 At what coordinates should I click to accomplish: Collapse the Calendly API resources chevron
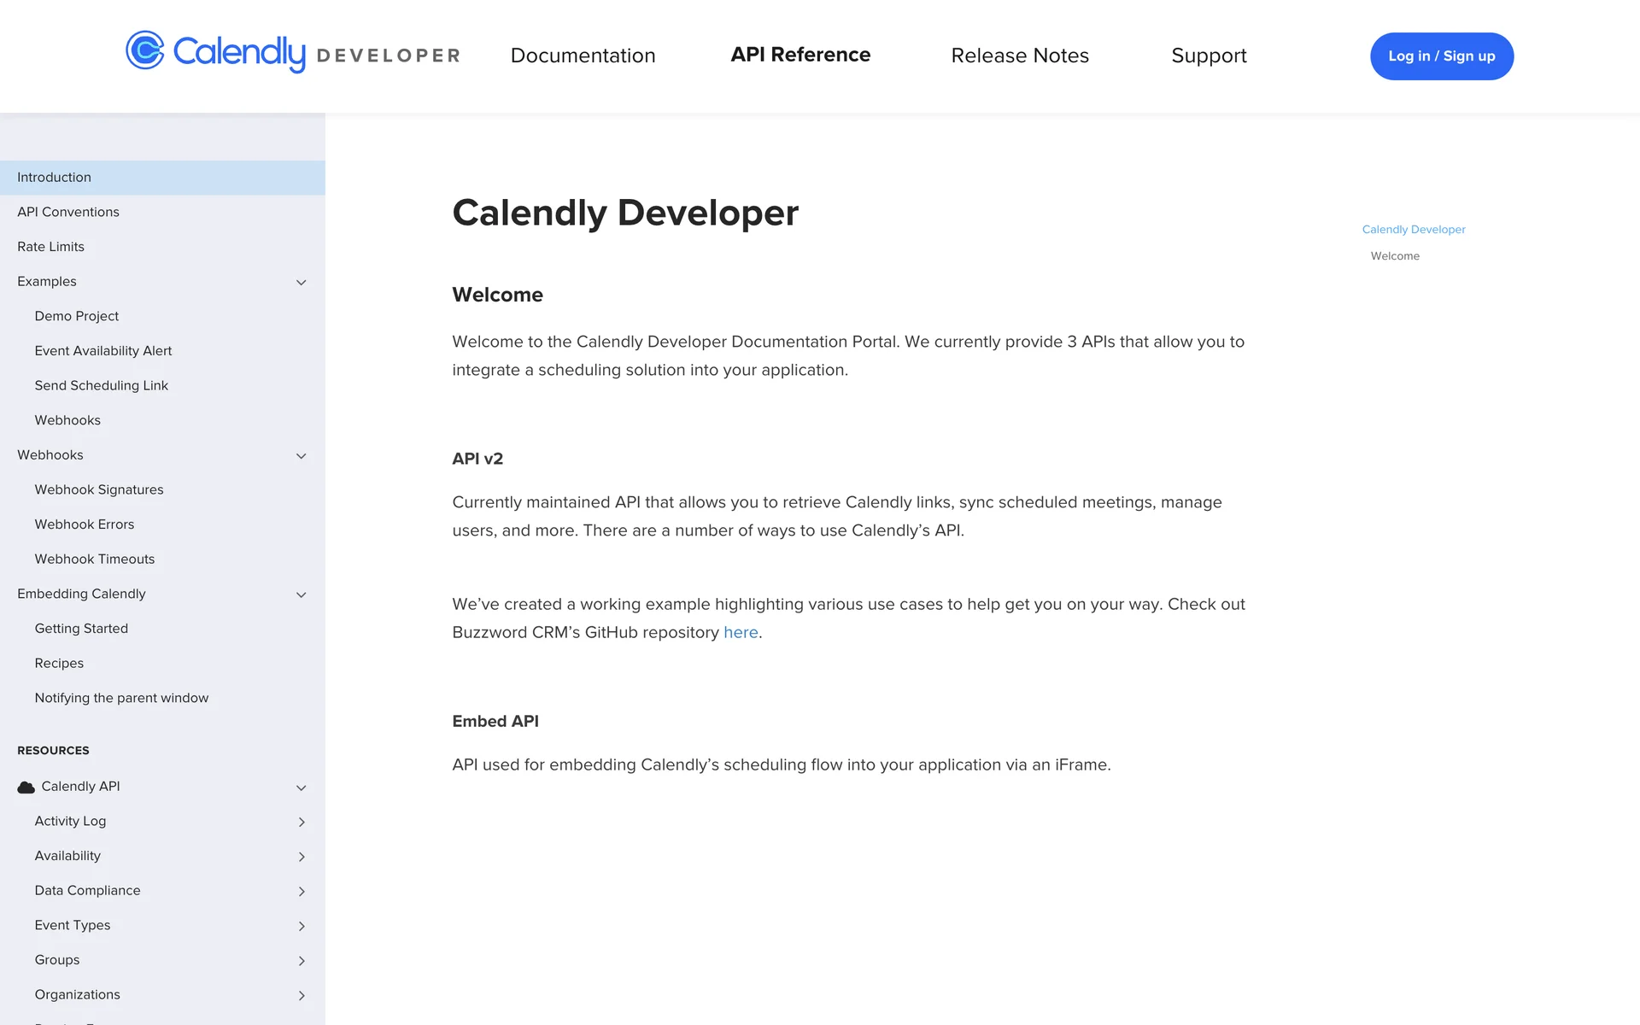301,788
